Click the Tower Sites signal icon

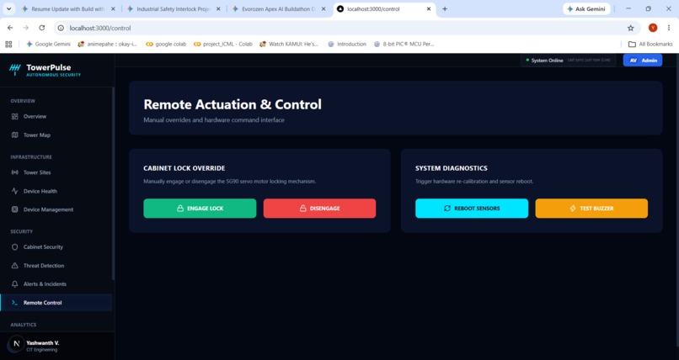coord(14,172)
